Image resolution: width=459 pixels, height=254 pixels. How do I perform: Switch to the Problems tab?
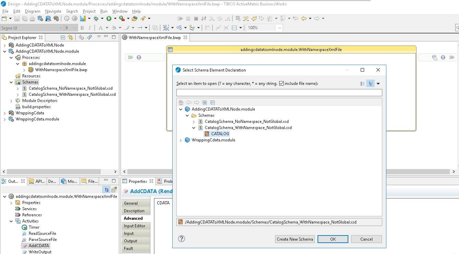point(165,181)
